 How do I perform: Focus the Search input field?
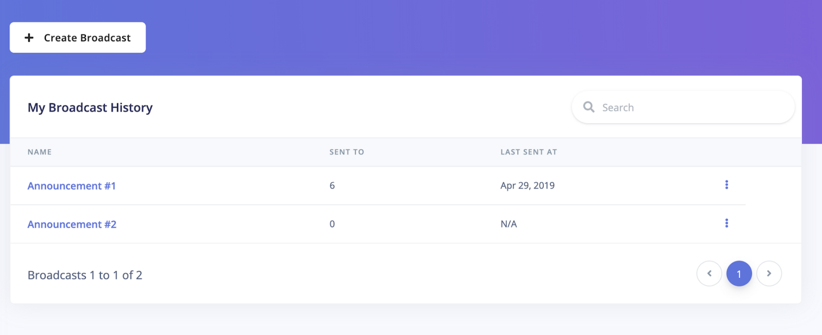(x=683, y=107)
